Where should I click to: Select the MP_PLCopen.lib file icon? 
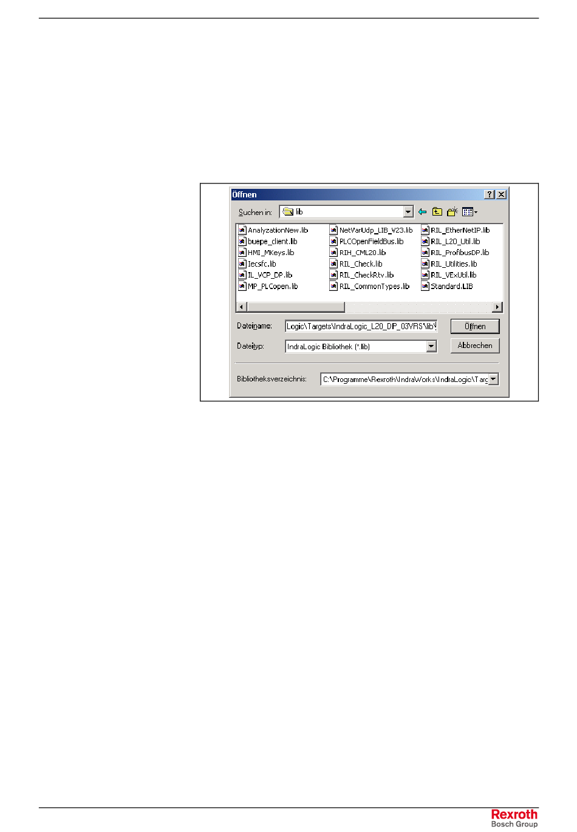pos(242,286)
